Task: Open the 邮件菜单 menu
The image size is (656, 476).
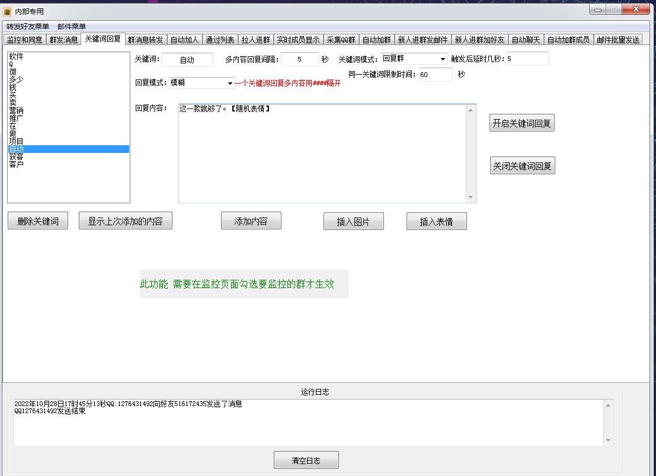Action: pyautogui.click(x=72, y=26)
